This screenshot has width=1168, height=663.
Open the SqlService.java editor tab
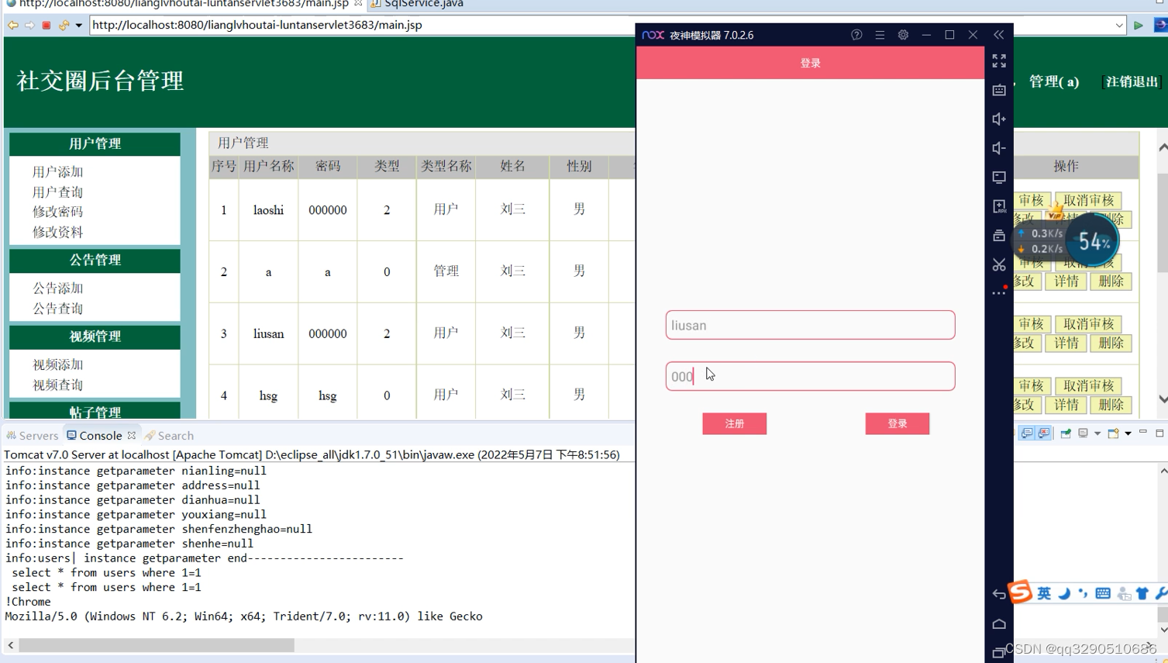pos(416,4)
